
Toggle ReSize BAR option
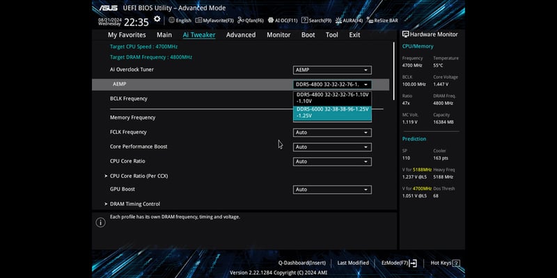(x=382, y=21)
